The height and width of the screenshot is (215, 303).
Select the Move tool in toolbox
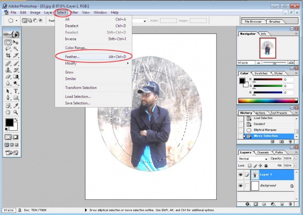[17, 42]
